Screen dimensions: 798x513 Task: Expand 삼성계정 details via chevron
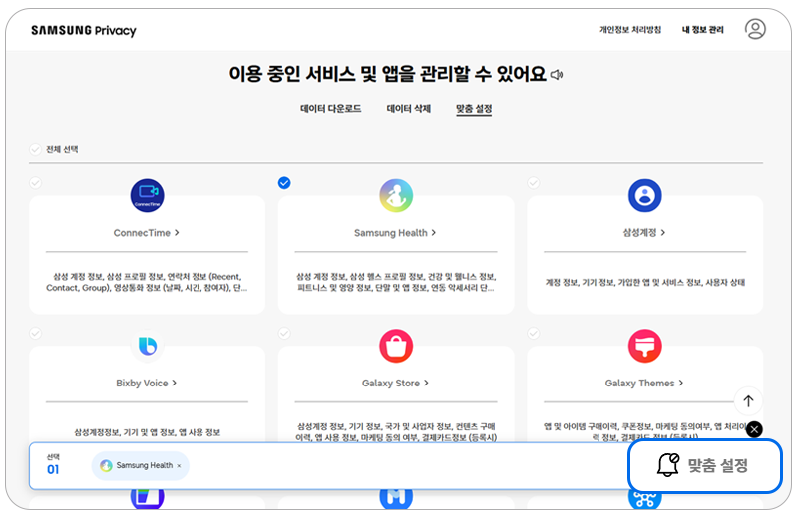click(663, 232)
